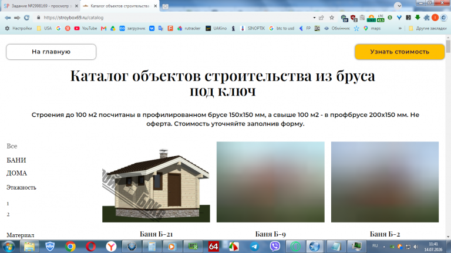Reload the page with the refresh icon
Image resolution: width=451 pixels, height=253 pixels.
click(27, 18)
